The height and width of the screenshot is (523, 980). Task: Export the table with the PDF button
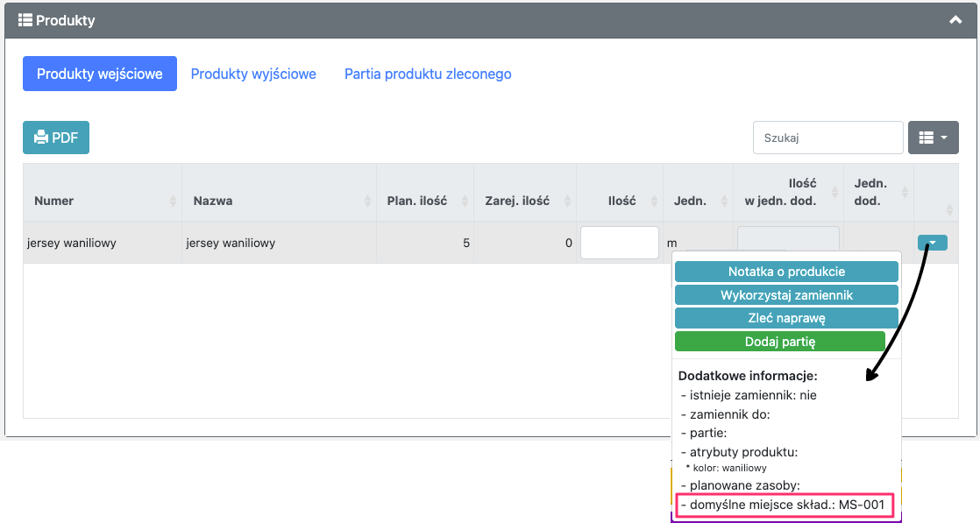[56, 138]
